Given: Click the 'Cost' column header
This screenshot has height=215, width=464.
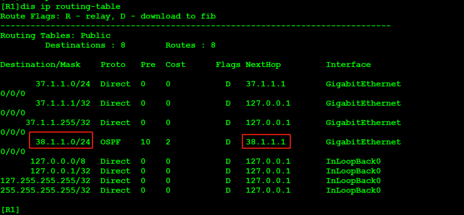Looking at the screenshot, I should point(175,64).
